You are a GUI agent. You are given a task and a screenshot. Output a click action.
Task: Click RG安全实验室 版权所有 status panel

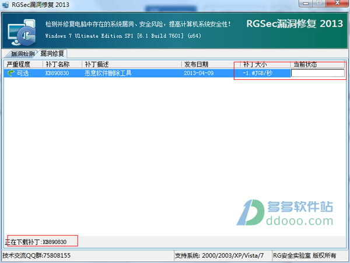[304, 255]
